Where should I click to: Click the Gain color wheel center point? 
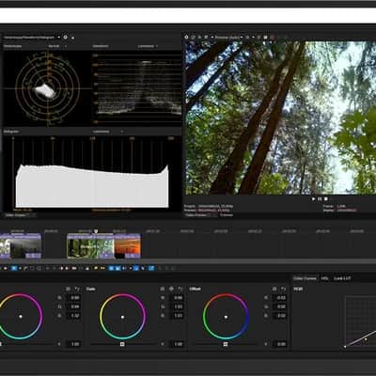point(122,317)
